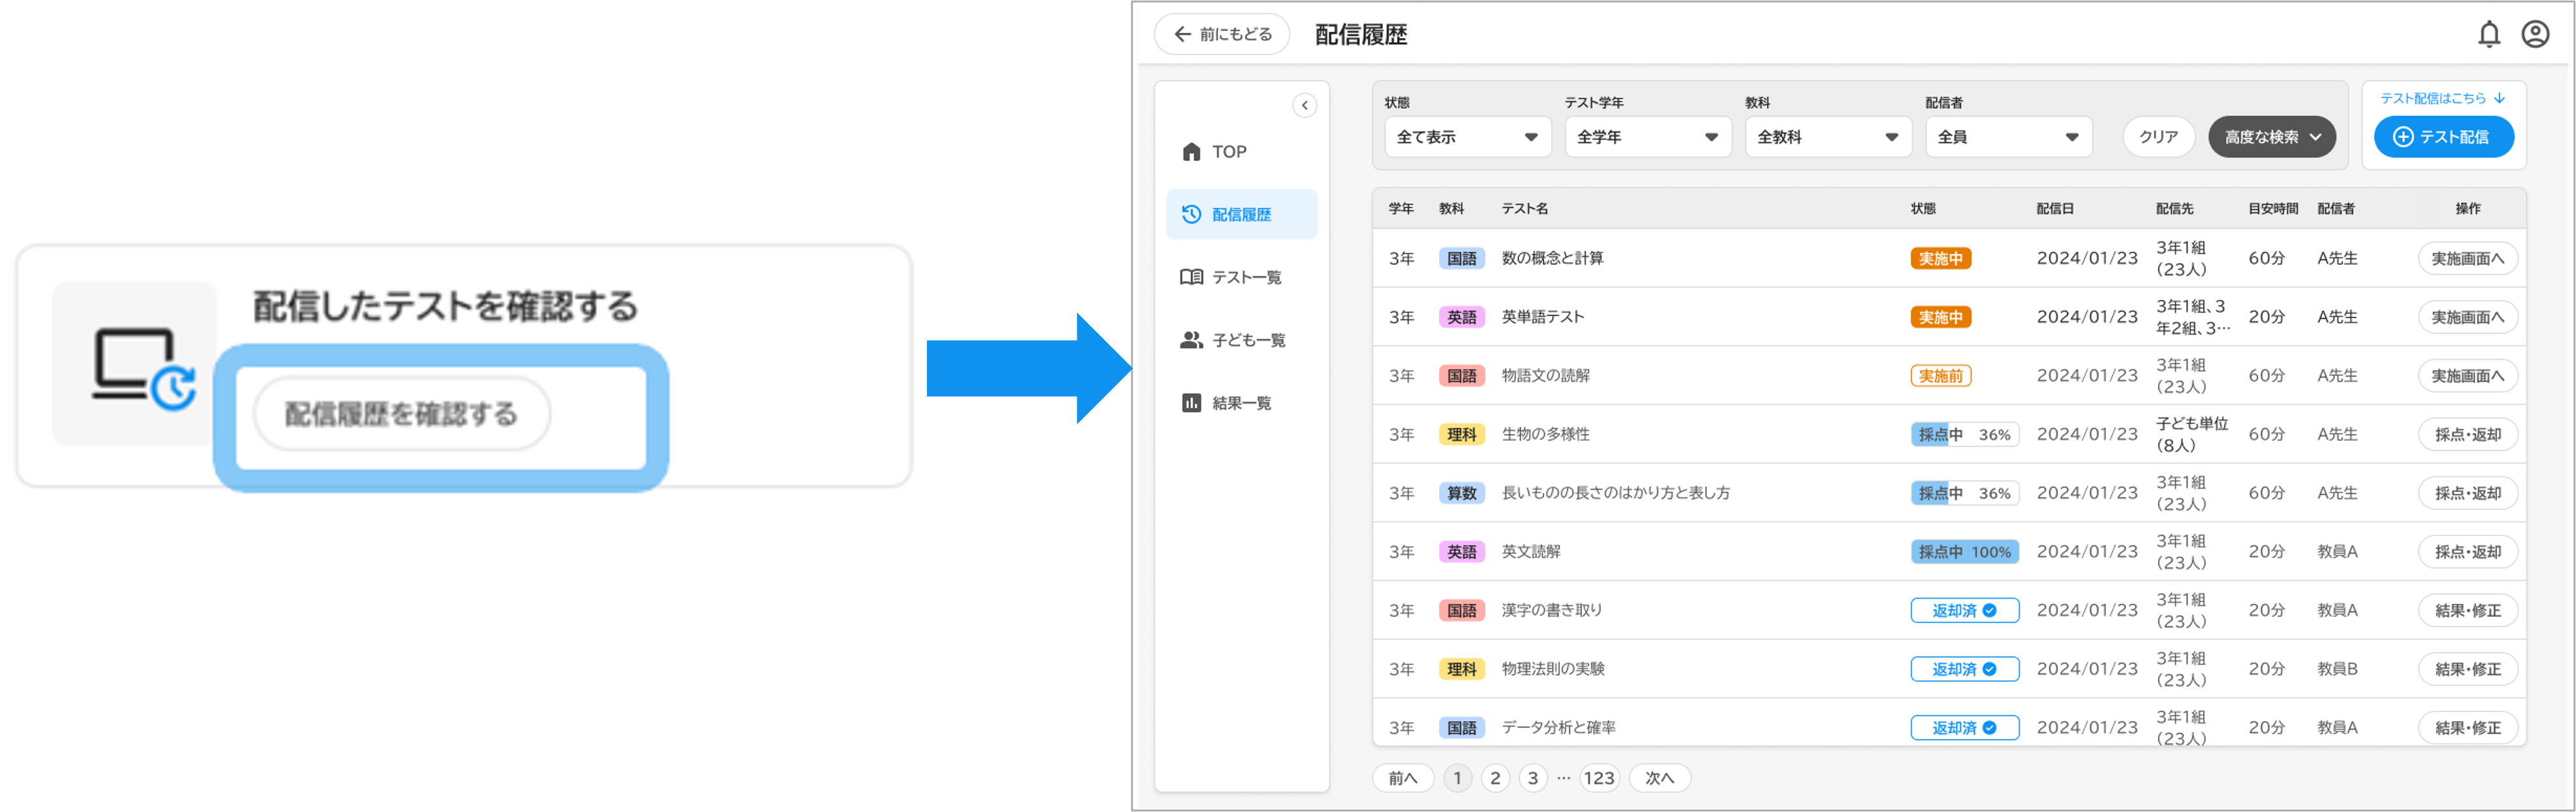Go back with the 前にもどる button

point(1222,35)
